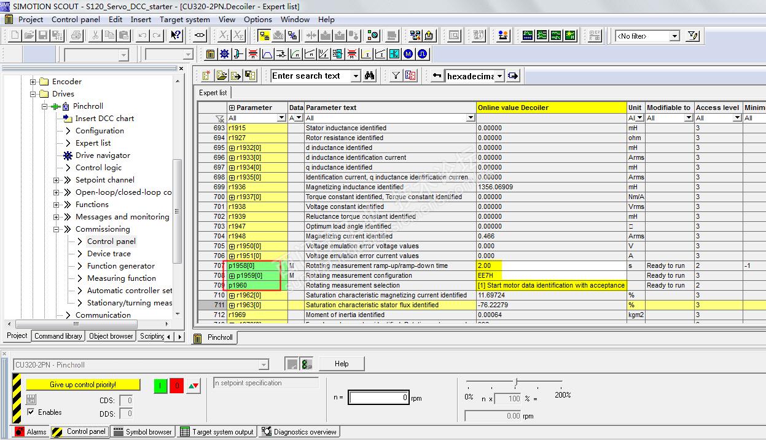Expand parameter r1932[0] indices
The image size is (766, 440).
pyautogui.click(x=232, y=148)
